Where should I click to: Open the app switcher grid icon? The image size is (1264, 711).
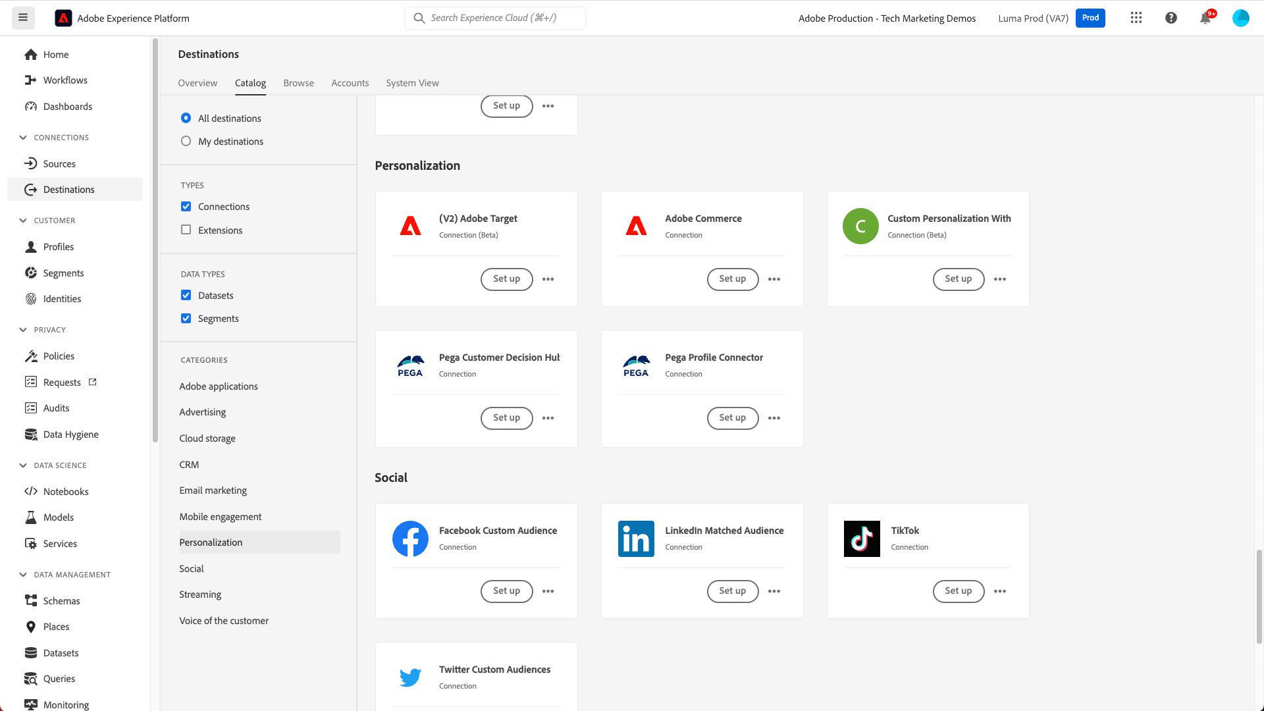[1136, 18]
